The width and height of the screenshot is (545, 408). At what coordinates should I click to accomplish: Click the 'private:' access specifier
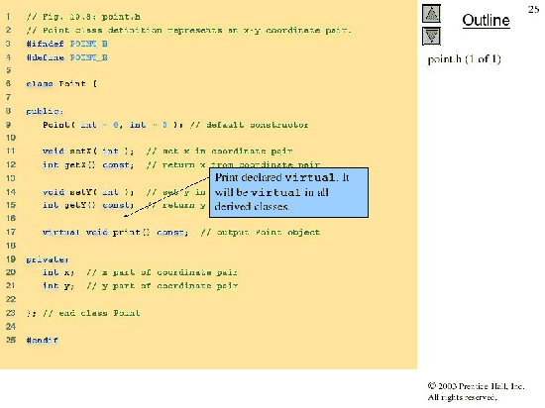[x=48, y=259]
